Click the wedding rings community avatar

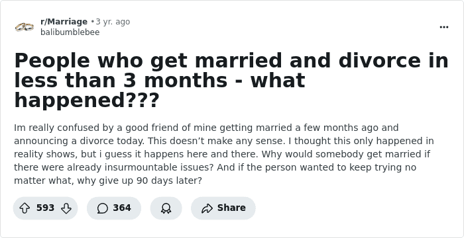click(x=25, y=27)
